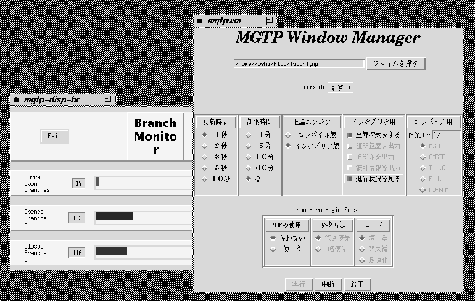The image size is (475, 301).
Task: Click the Branch Monitor title panel
Action: [155, 136]
